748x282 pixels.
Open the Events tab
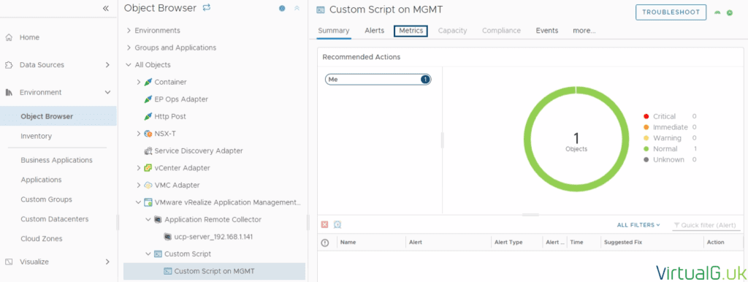(546, 31)
